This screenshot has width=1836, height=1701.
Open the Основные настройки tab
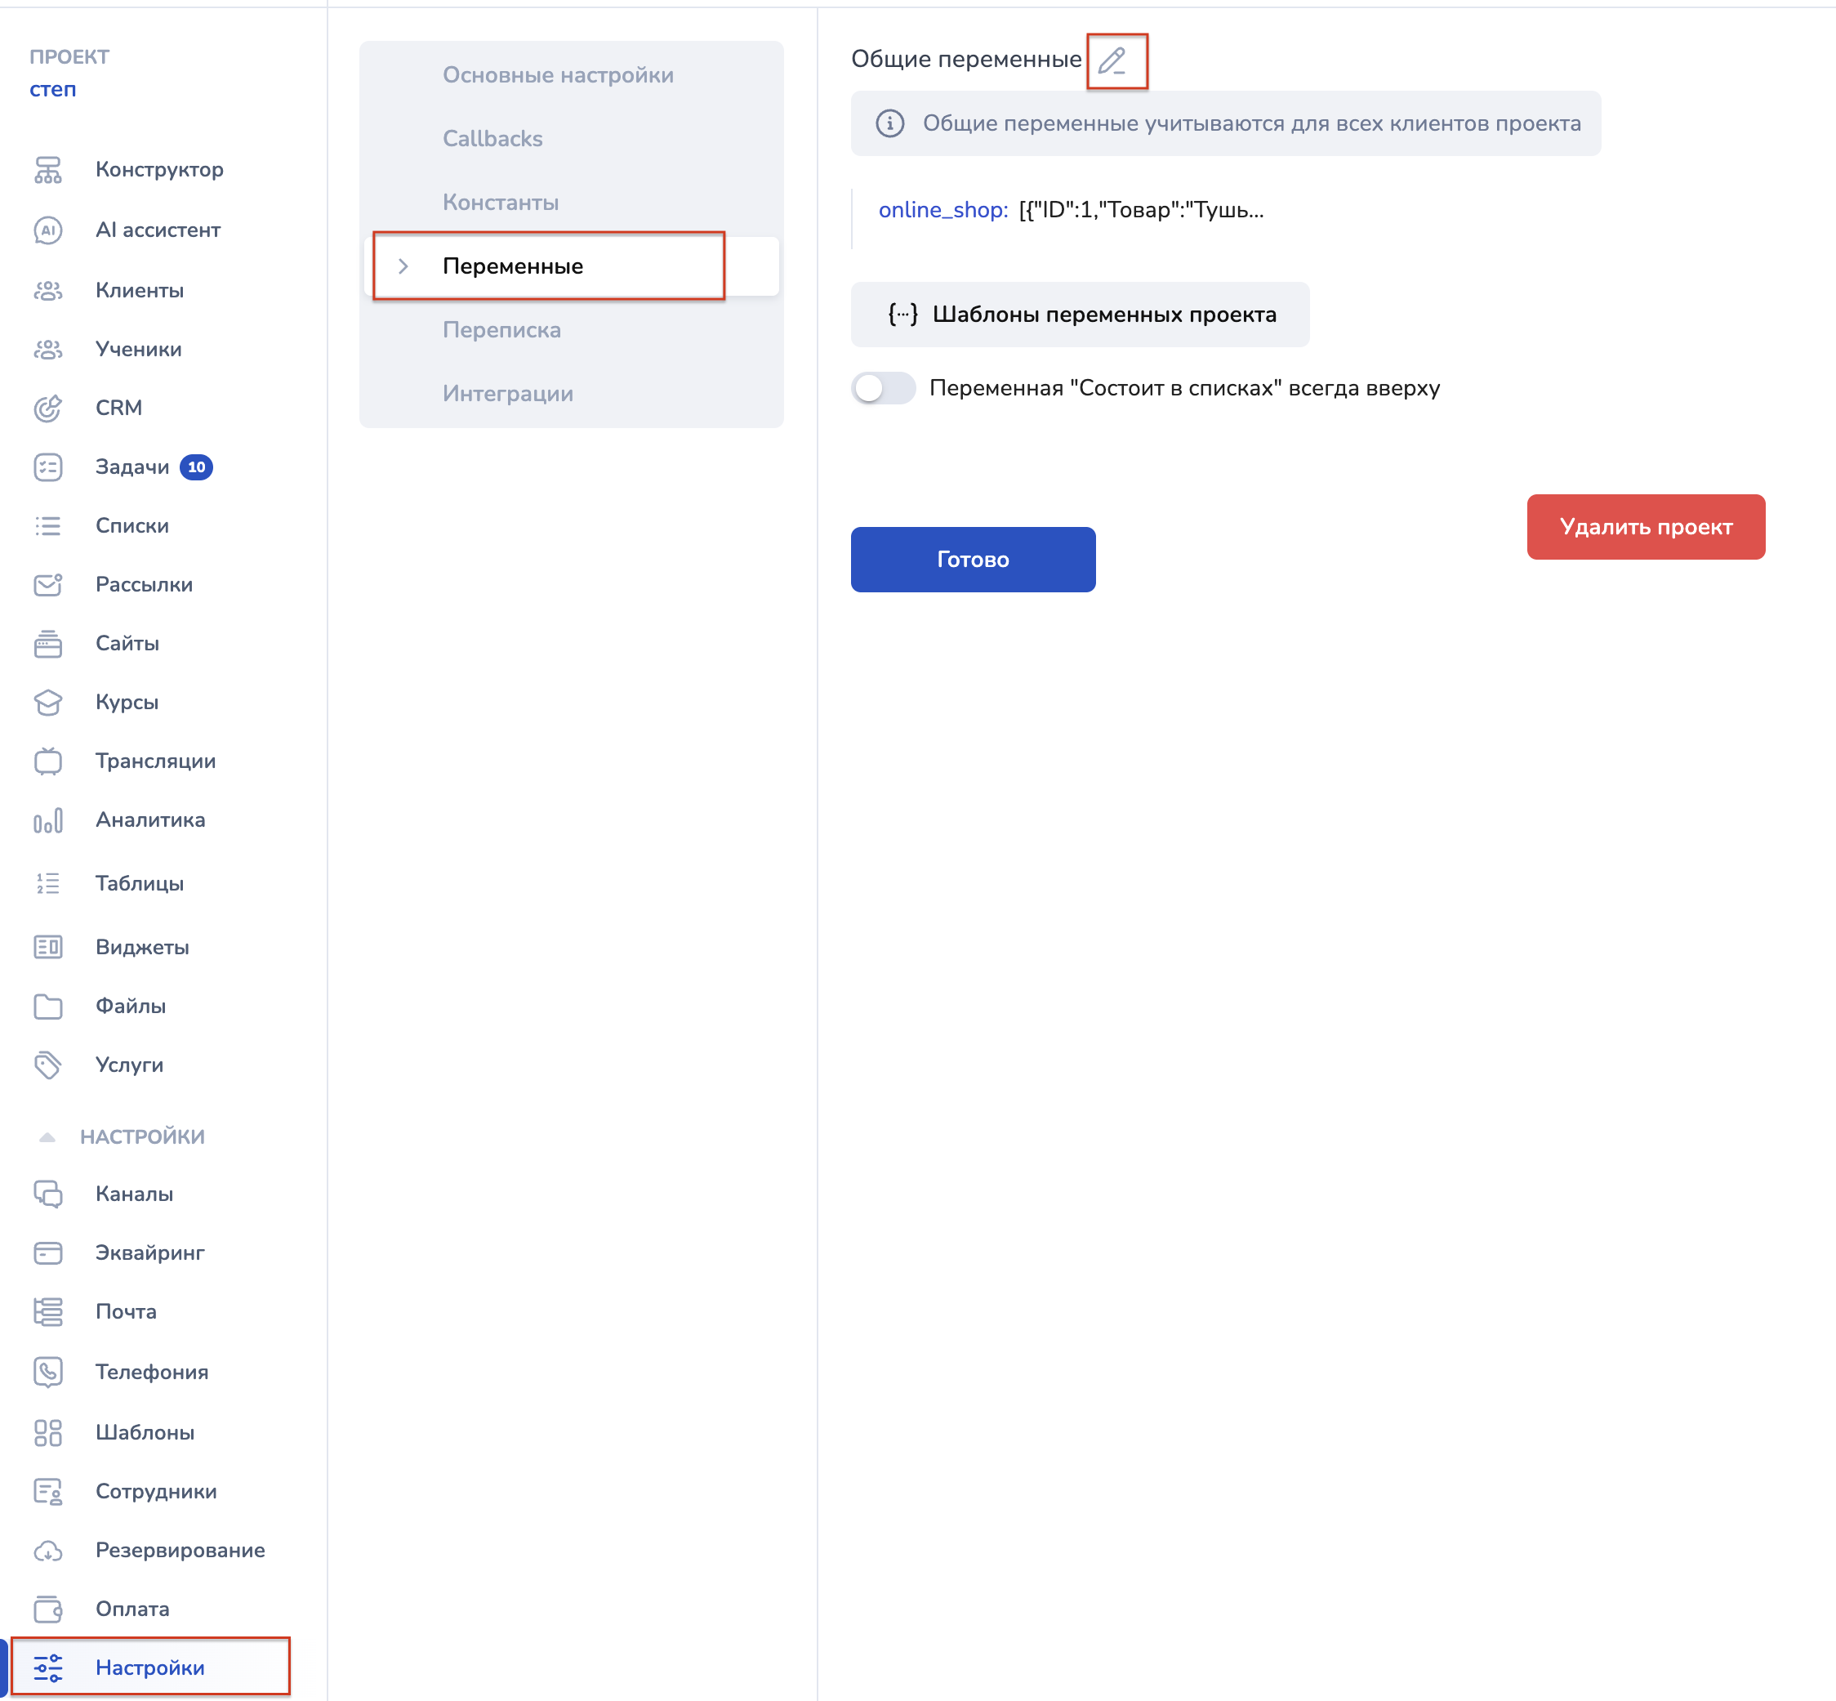coord(558,75)
